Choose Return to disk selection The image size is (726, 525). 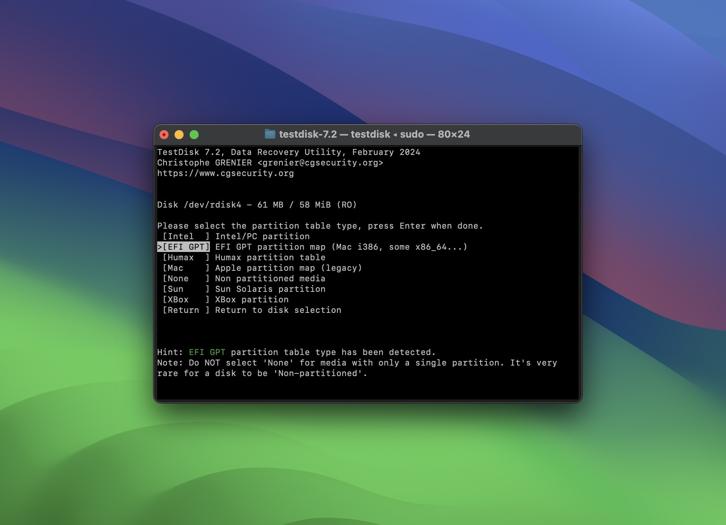pyautogui.click(x=252, y=310)
